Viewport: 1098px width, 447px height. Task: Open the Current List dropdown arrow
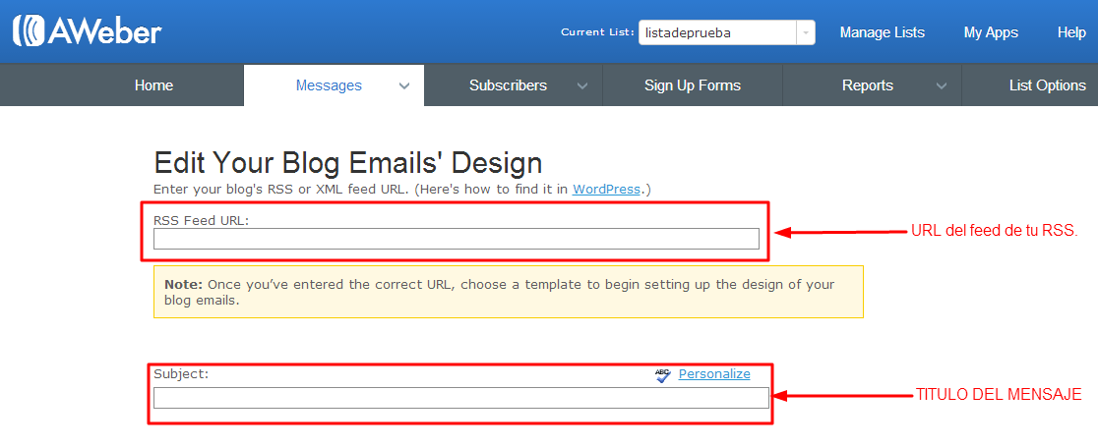click(806, 32)
